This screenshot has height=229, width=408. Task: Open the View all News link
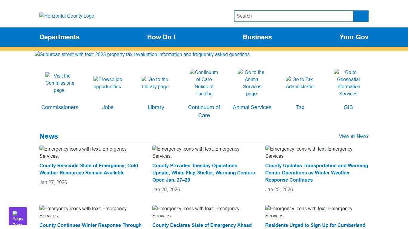353,136
